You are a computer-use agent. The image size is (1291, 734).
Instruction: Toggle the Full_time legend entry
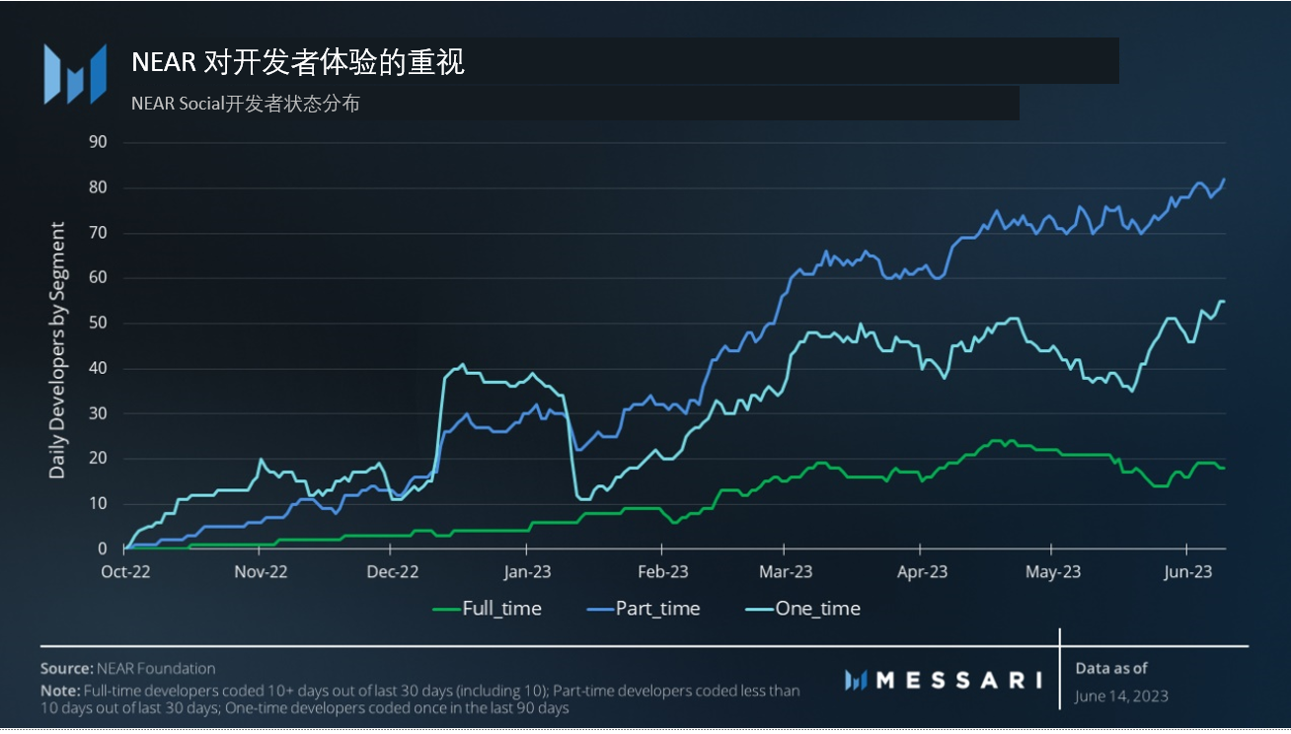click(487, 609)
